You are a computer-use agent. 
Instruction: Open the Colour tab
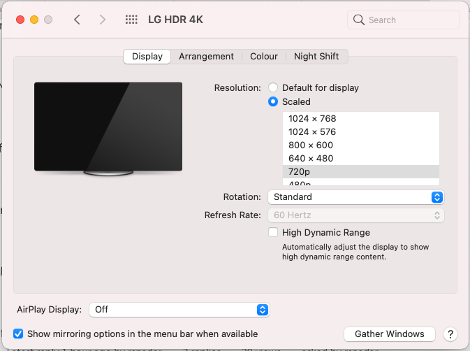pos(264,57)
